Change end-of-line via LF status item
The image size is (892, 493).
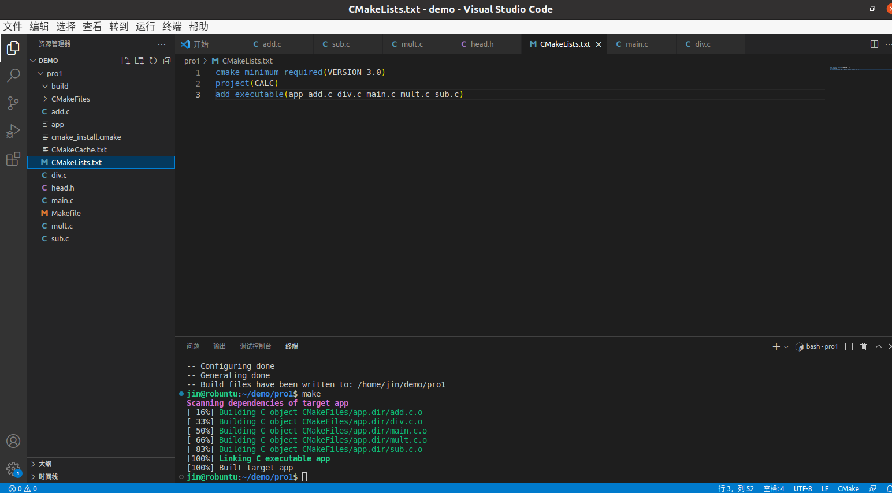click(825, 488)
